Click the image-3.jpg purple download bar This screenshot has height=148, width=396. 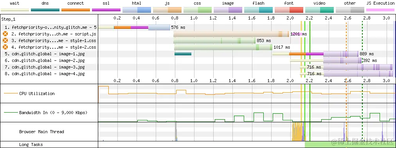(x=358, y=67)
